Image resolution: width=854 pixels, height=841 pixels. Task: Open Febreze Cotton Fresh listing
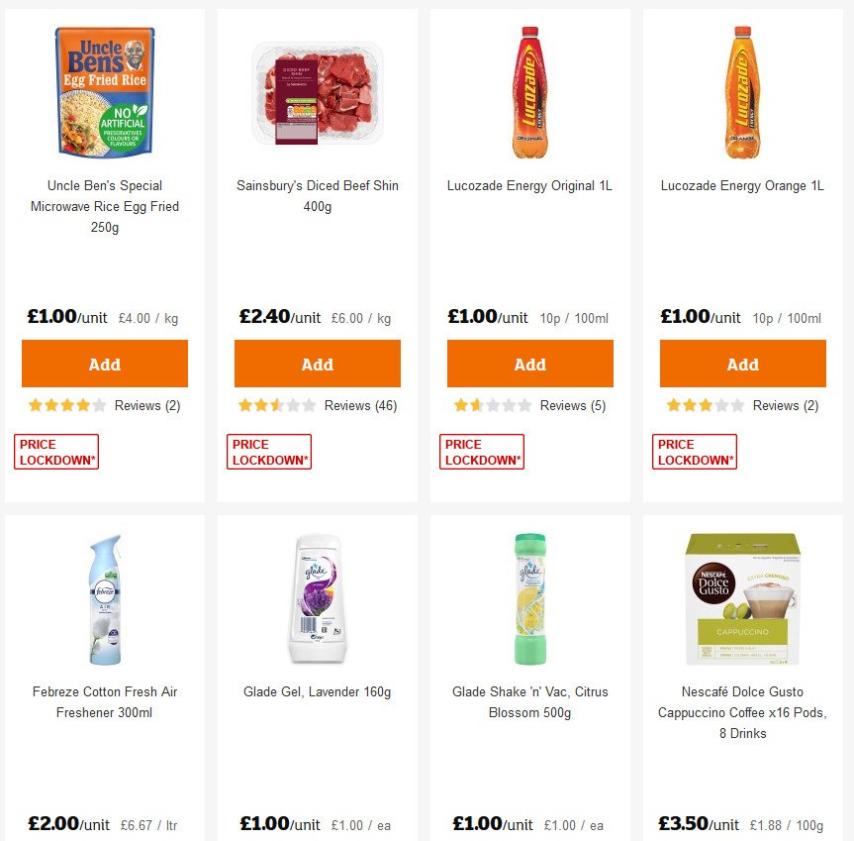point(104,701)
